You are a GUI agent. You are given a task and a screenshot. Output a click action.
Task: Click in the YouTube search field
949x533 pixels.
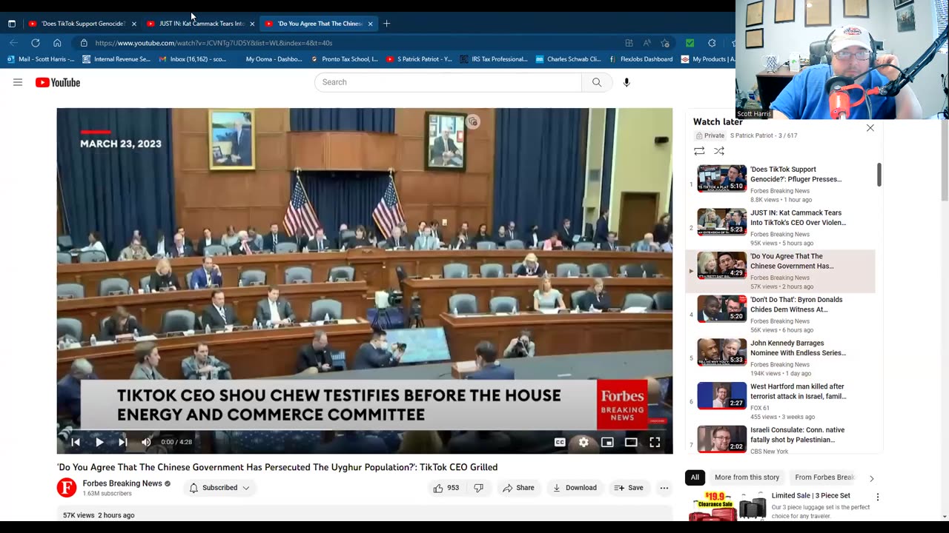tap(448, 82)
